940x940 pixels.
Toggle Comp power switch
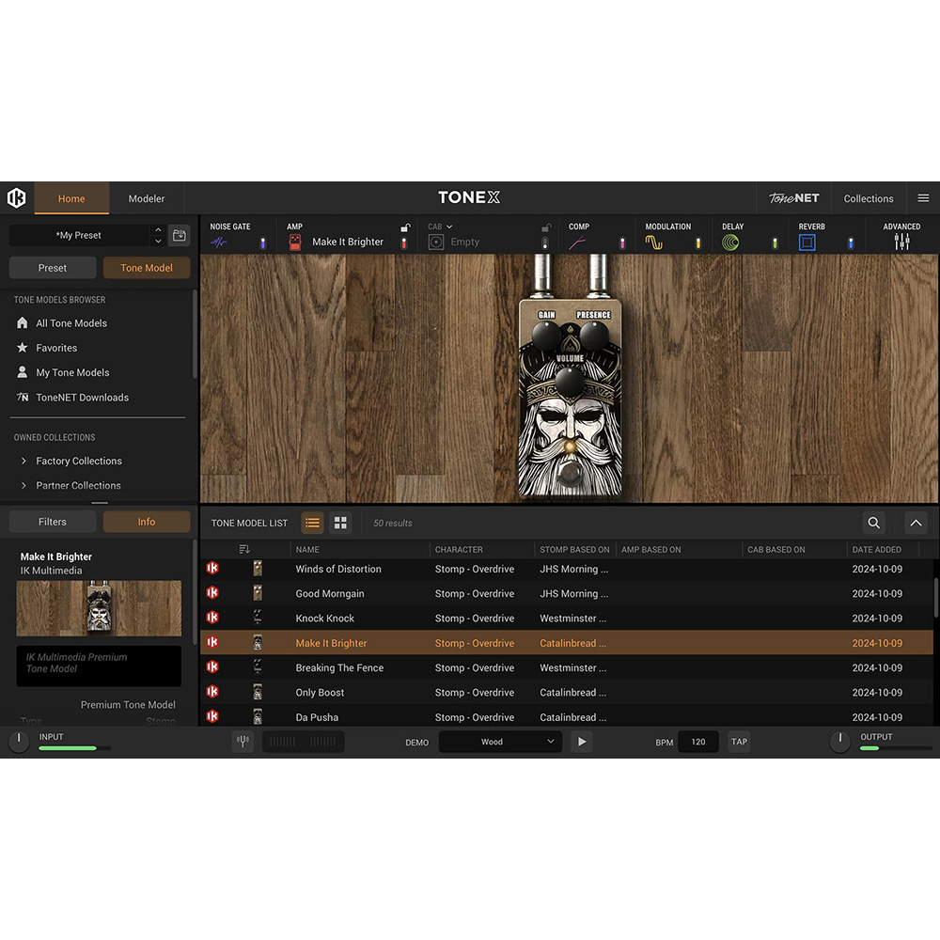tap(621, 243)
